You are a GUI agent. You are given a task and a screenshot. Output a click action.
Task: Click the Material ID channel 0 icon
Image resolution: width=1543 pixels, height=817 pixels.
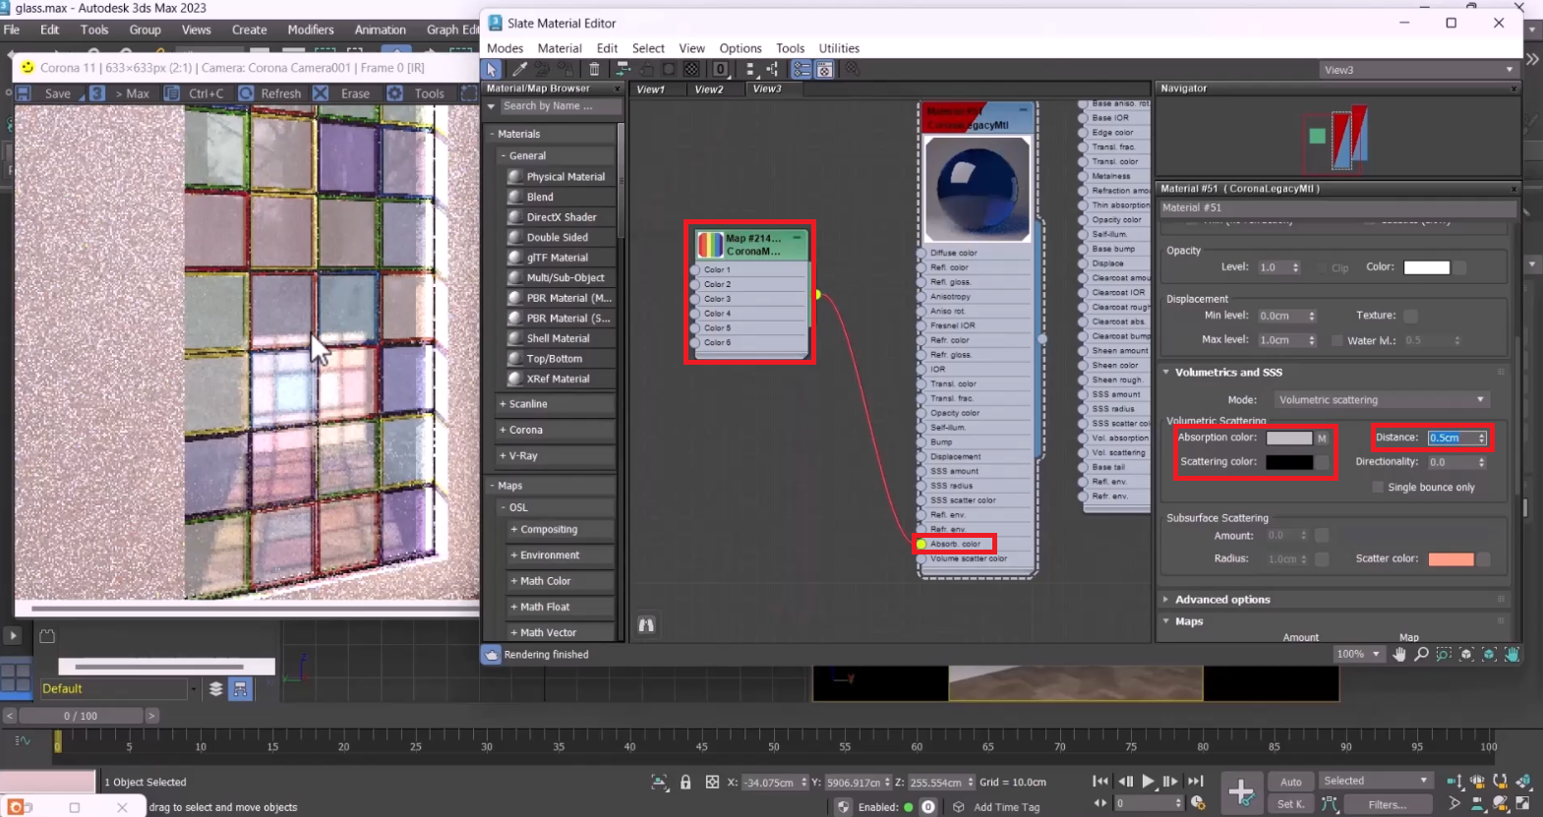coord(721,69)
